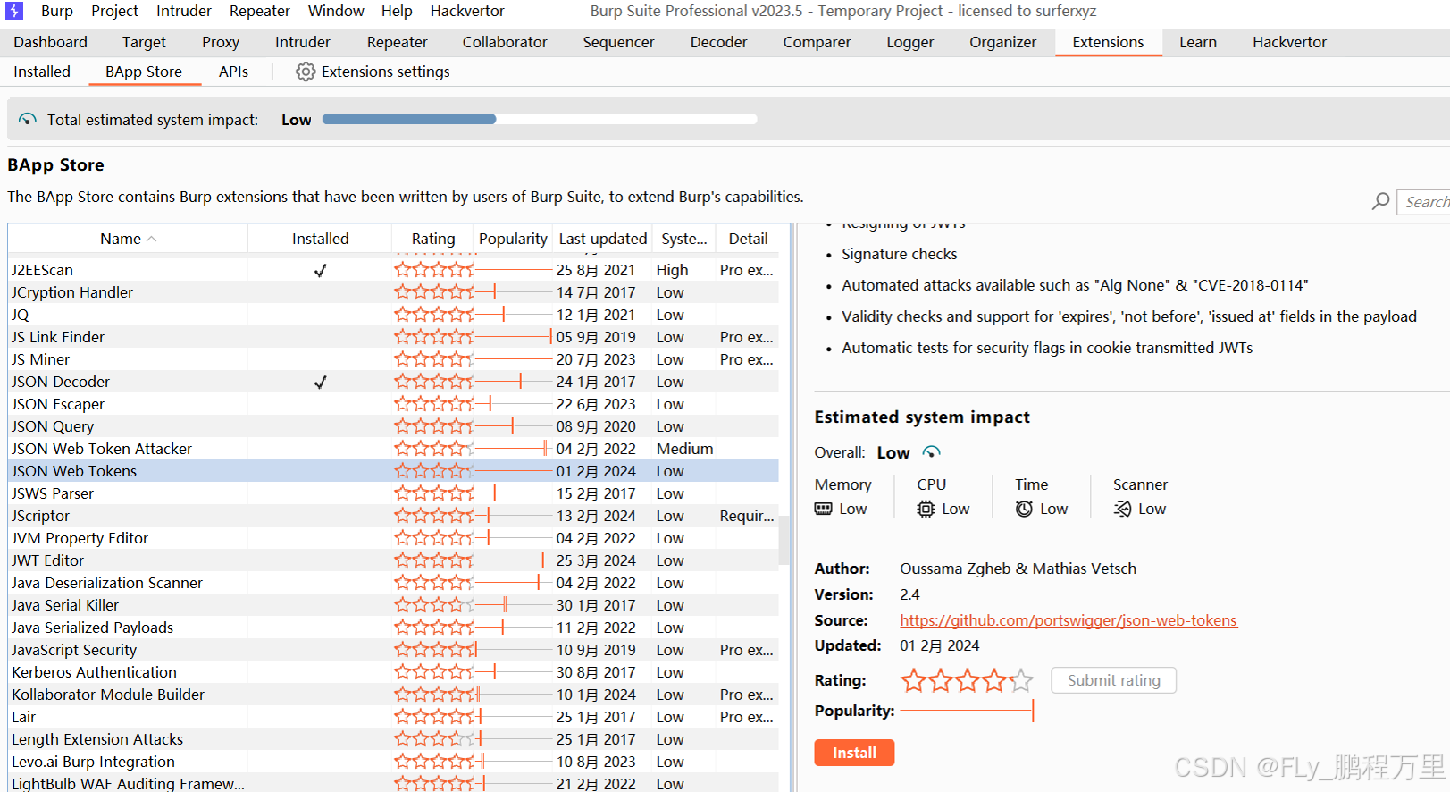The image size is (1450, 792).
Task: Select Kollaborator Module Builder row
Action: [x=393, y=695]
